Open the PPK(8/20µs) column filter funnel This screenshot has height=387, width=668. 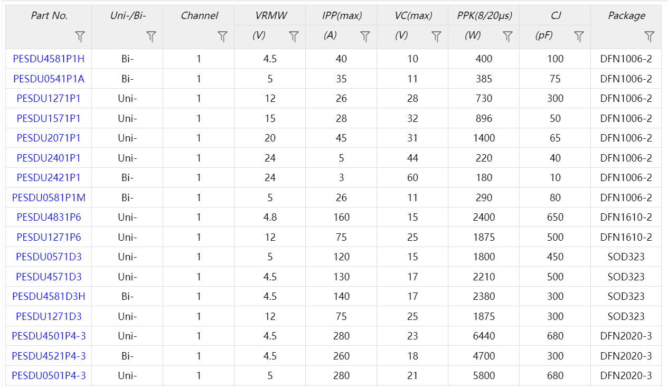[x=507, y=36]
